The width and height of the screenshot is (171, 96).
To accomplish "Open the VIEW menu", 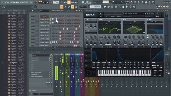I will point(18,2).
